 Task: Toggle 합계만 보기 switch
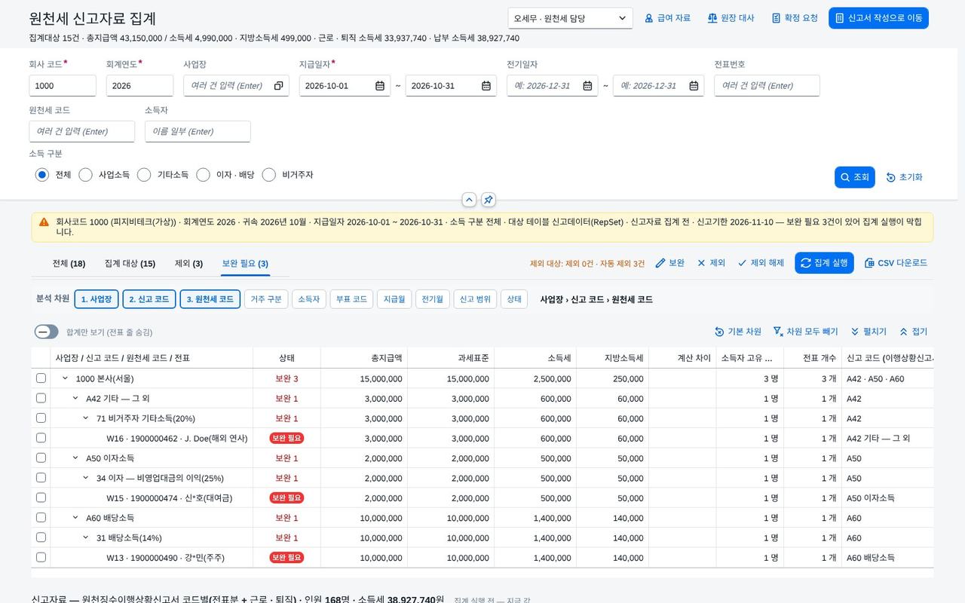click(47, 332)
